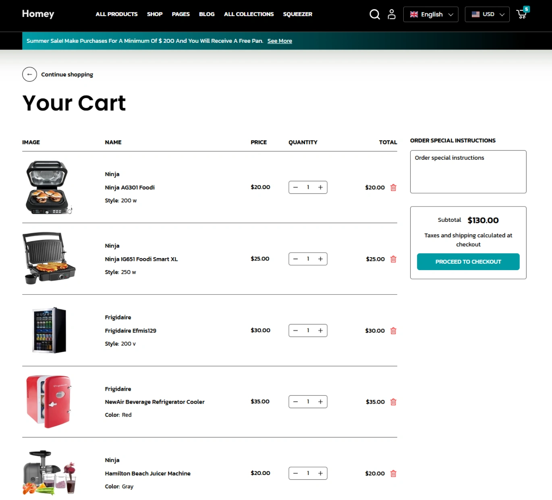Delete Ninja AG301 Foodi with trash icon
Image resolution: width=552 pixels, height=500 pixels.
coord(393,187)
